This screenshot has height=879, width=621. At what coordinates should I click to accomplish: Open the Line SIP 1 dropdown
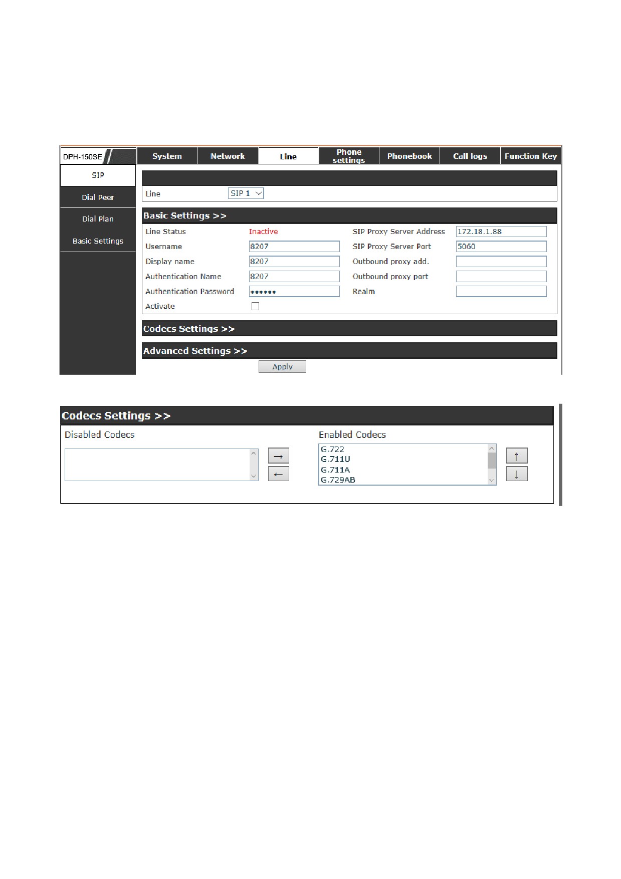tap(246, 193)
